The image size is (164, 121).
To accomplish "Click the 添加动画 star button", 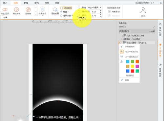I will [x=55, y=11].
